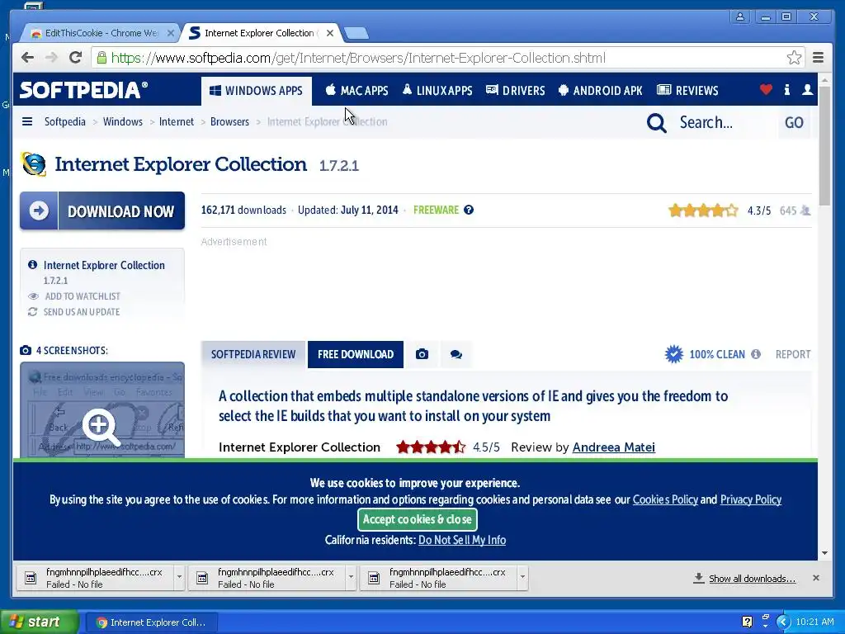Screen dimensions: 845x634
Task: Open the Windows Start menu
Action: coord(40,622)
